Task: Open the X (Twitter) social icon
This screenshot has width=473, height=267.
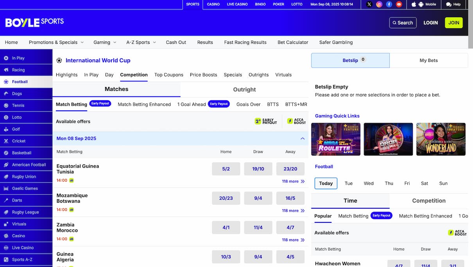Action: [x=369, y=4]
